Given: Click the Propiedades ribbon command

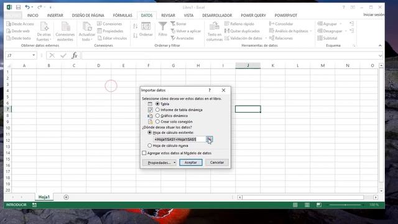Looking at the screenshot, I should pyautogui.click(x=110, y=31).
